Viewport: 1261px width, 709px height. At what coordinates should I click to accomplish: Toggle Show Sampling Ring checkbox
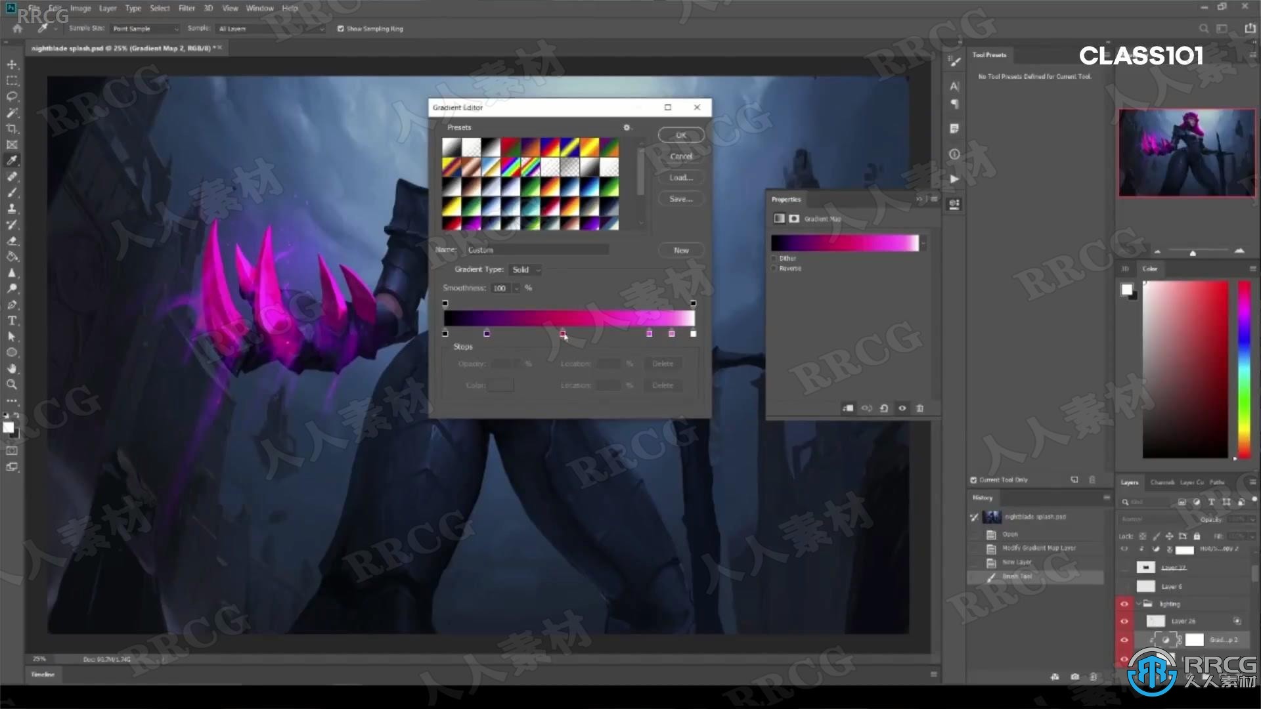pos(340,29)
